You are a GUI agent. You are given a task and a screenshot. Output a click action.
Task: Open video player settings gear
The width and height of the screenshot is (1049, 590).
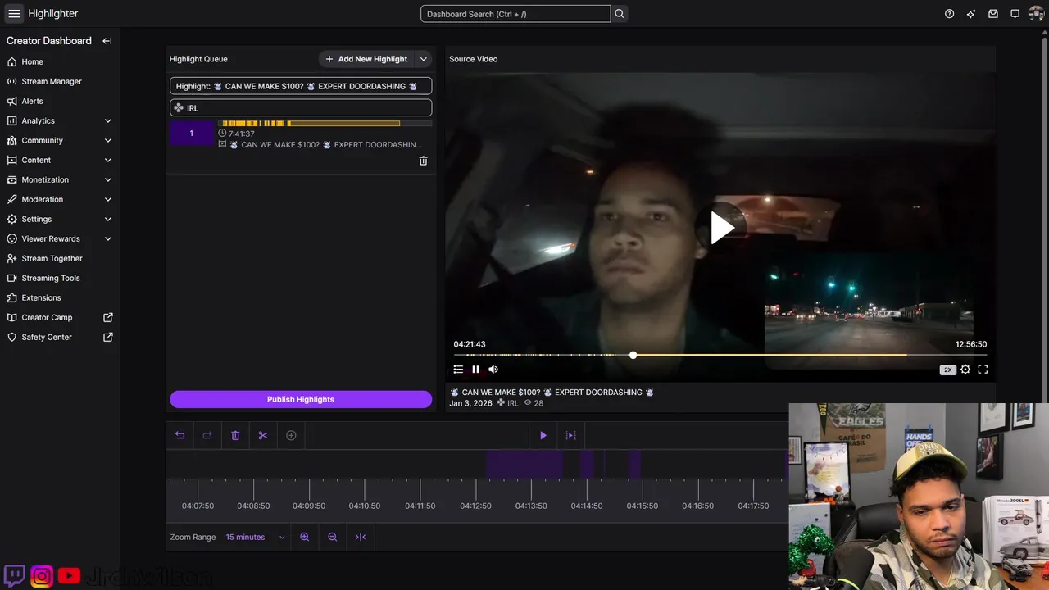point(965,370)
